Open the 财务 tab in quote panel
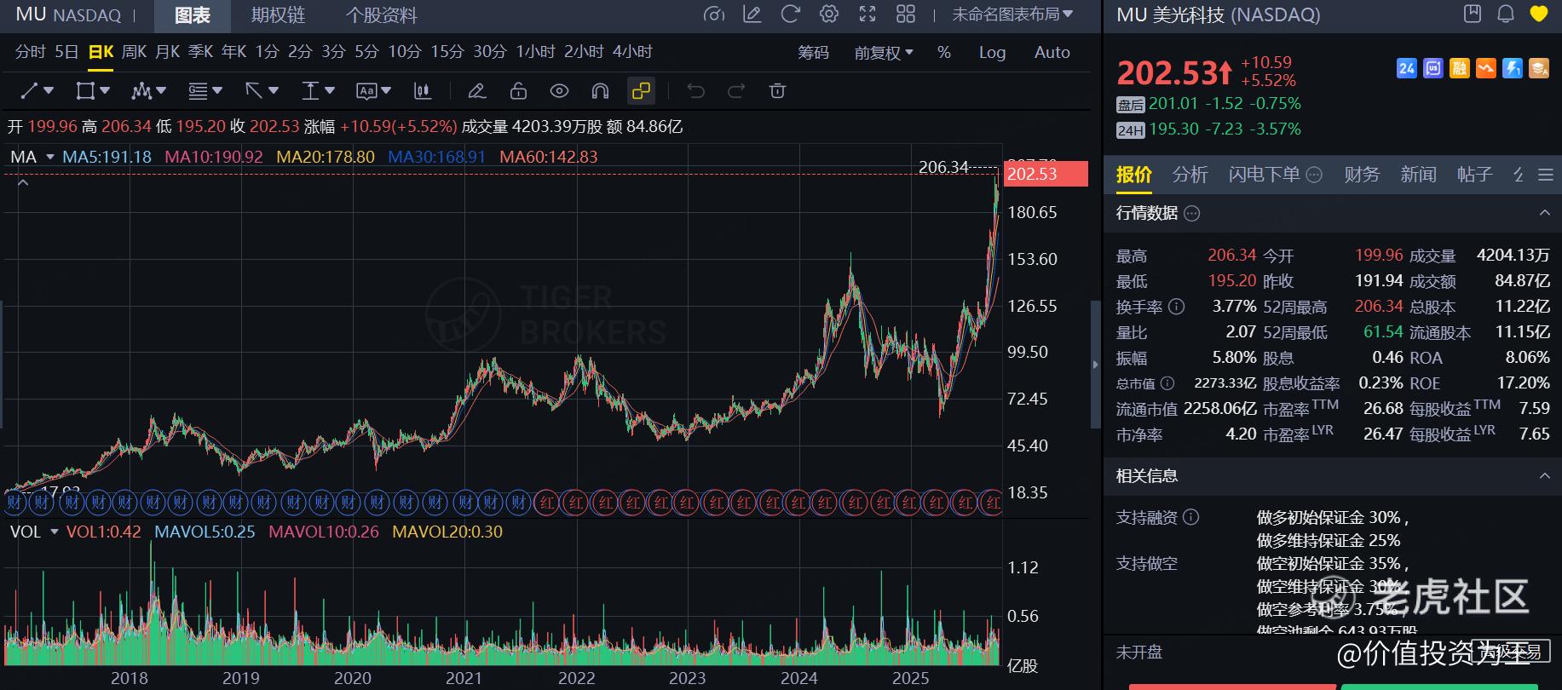Viewport: 1562px width, 690px height. (1361, 175)
